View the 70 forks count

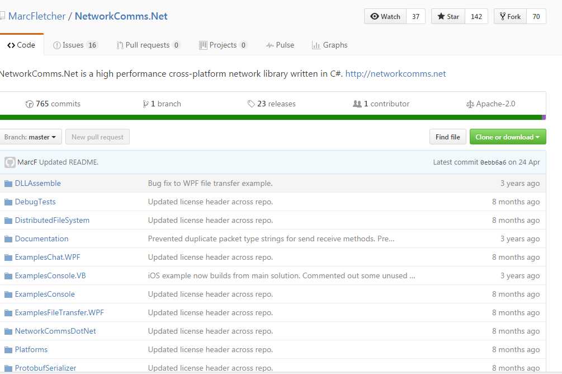click(536, 16)
